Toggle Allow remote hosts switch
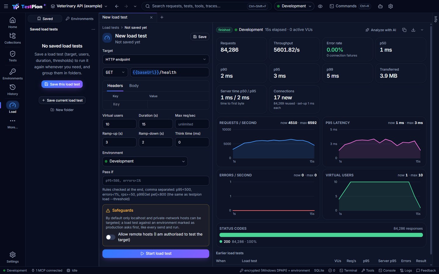 [110, 237]
